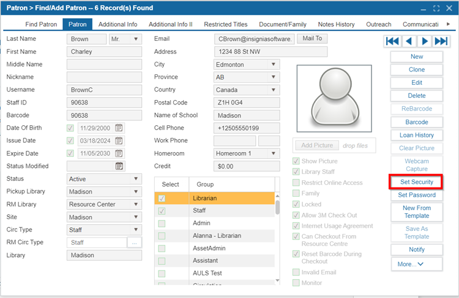Uncheck the Staff group checkbox
The height and width of the screenshot is (298, 459).
pos(162,211)
